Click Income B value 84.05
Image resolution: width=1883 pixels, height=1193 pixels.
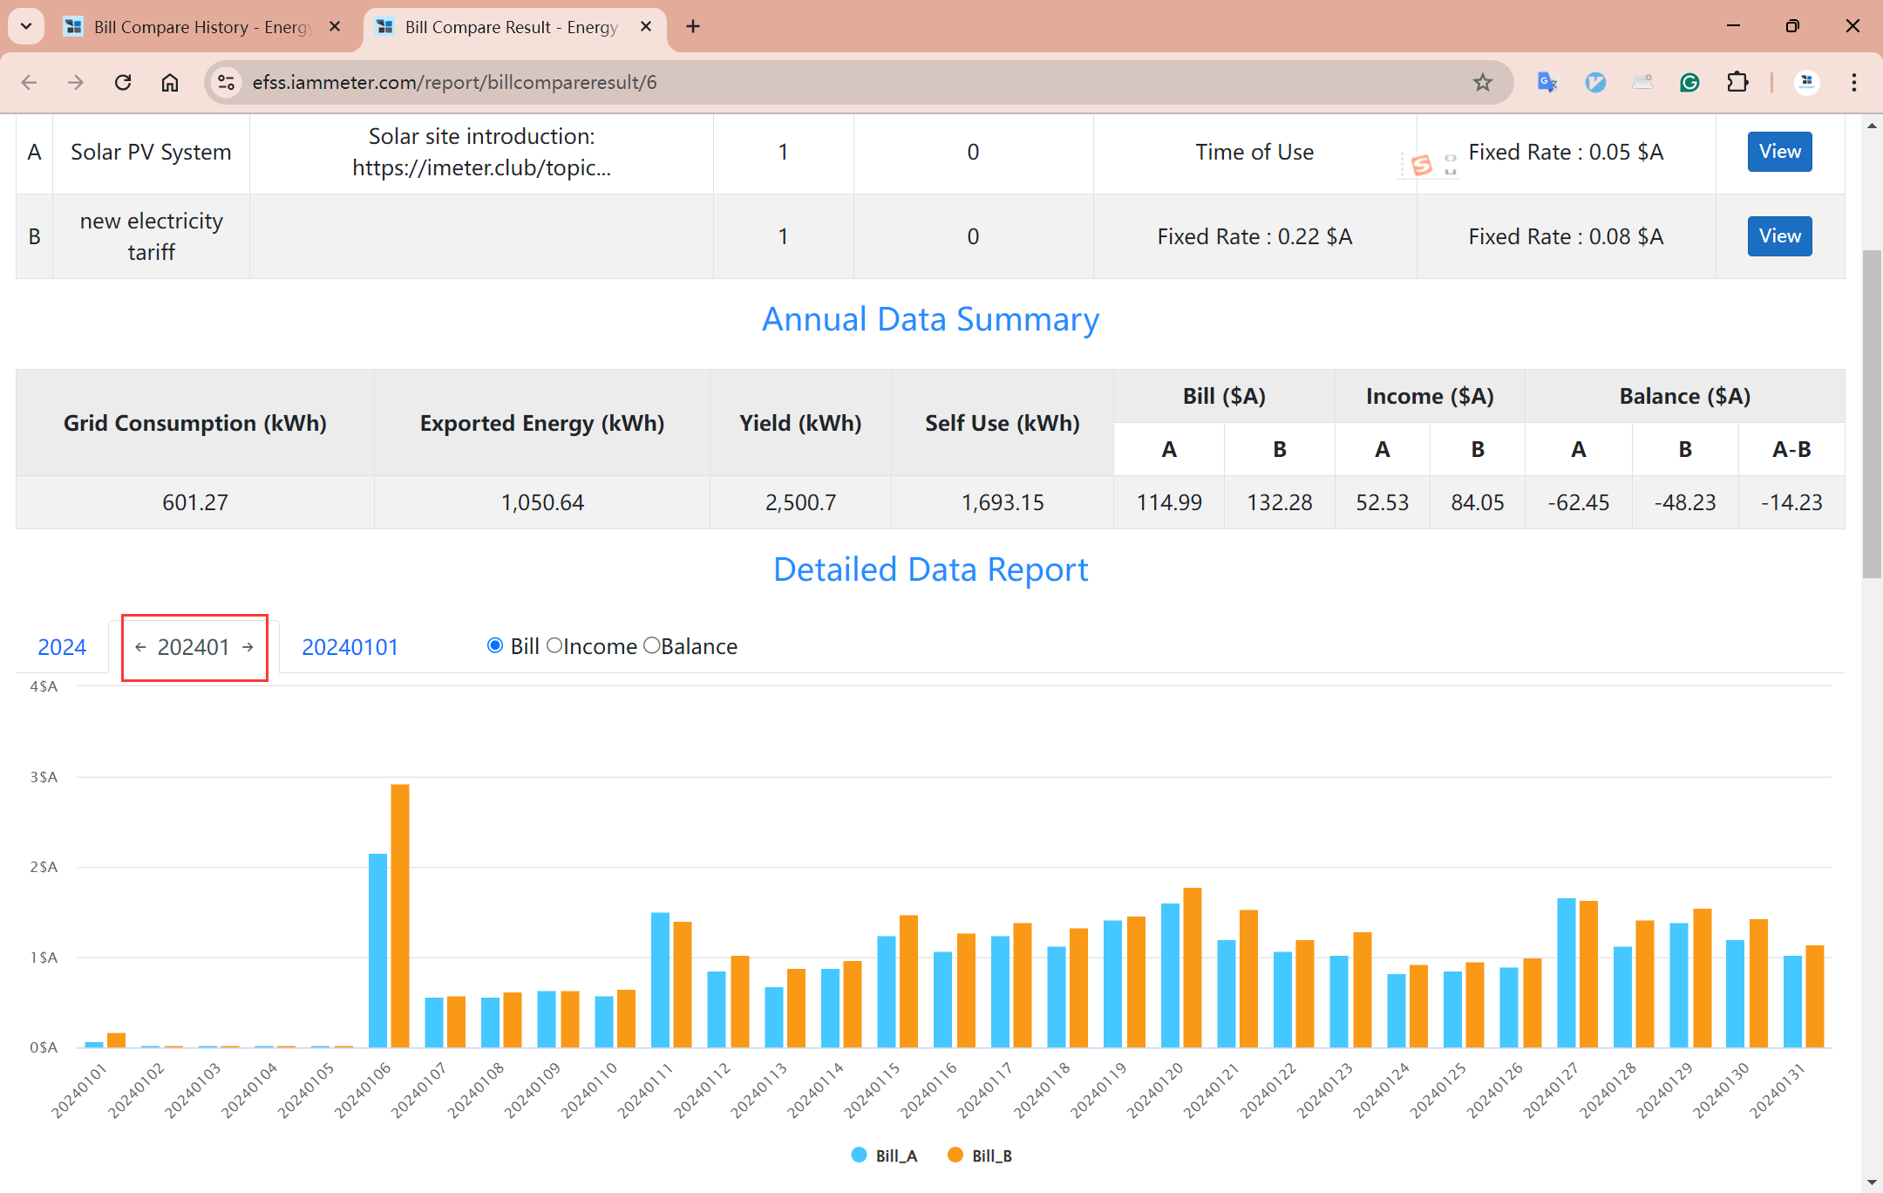(x=1478, y=502)
